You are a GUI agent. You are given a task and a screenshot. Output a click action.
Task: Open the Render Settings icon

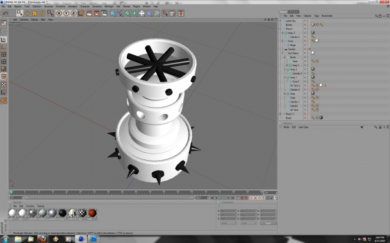[x=104, y=13]
